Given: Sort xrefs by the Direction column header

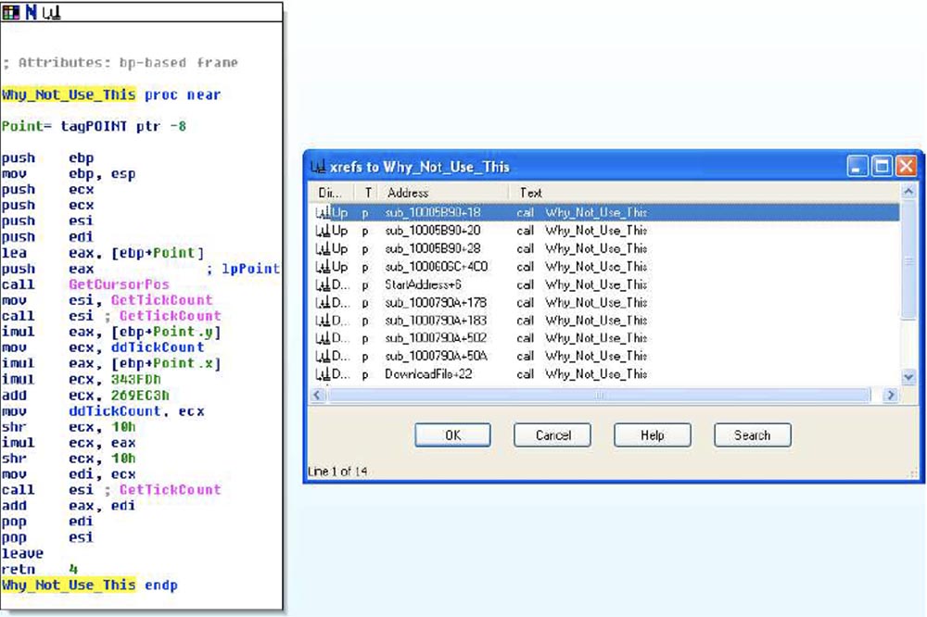Looking at the screenshot, I should click(331, 193).
